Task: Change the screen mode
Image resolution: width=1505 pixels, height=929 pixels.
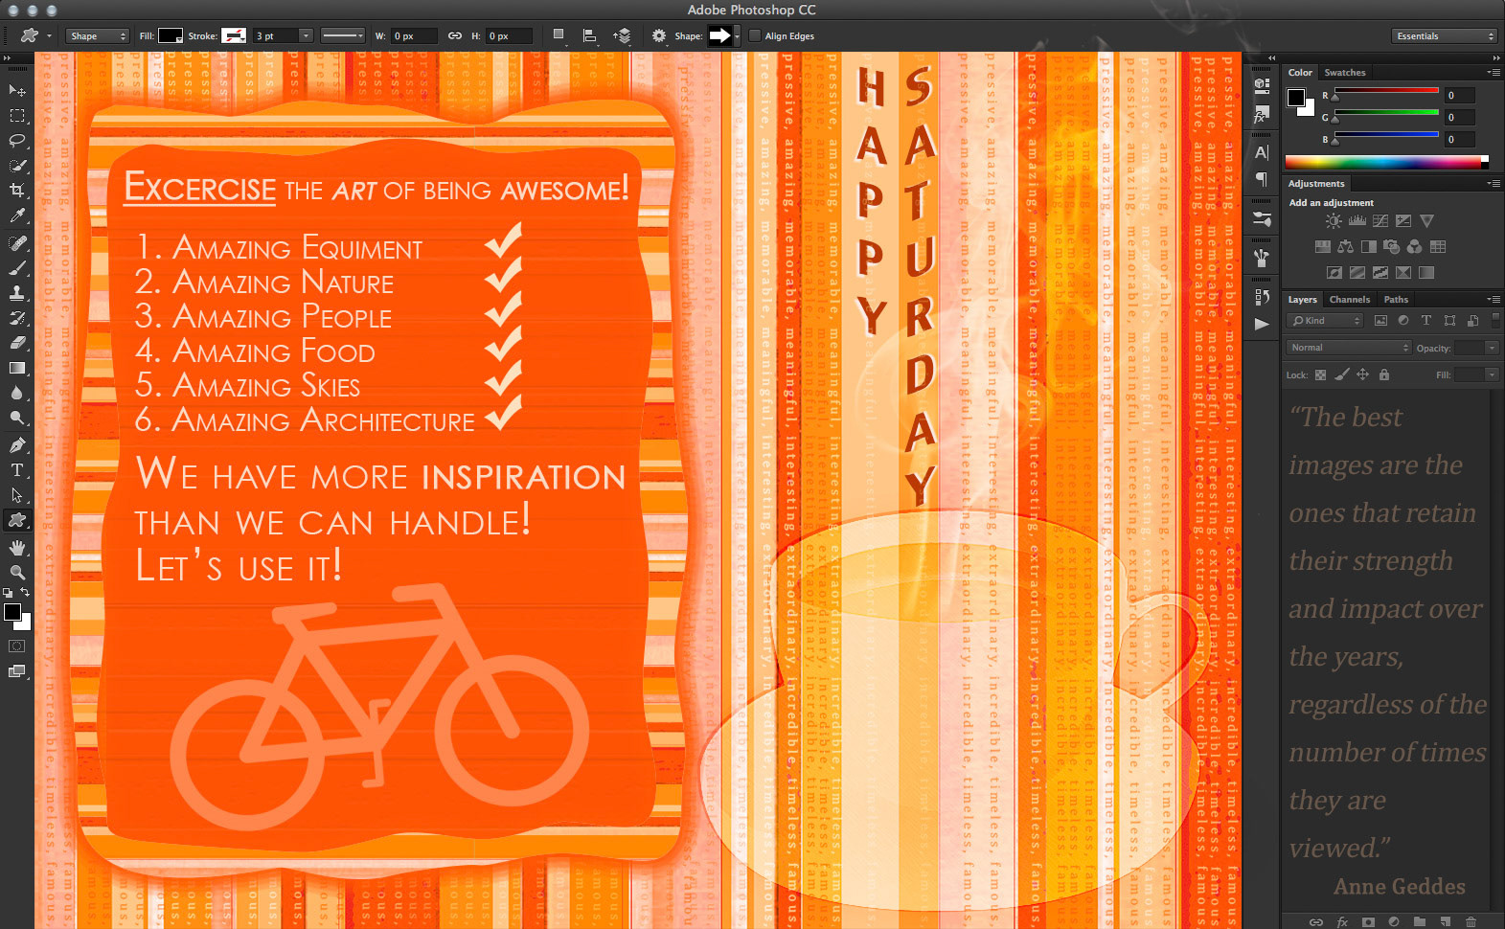Action: 16,671
